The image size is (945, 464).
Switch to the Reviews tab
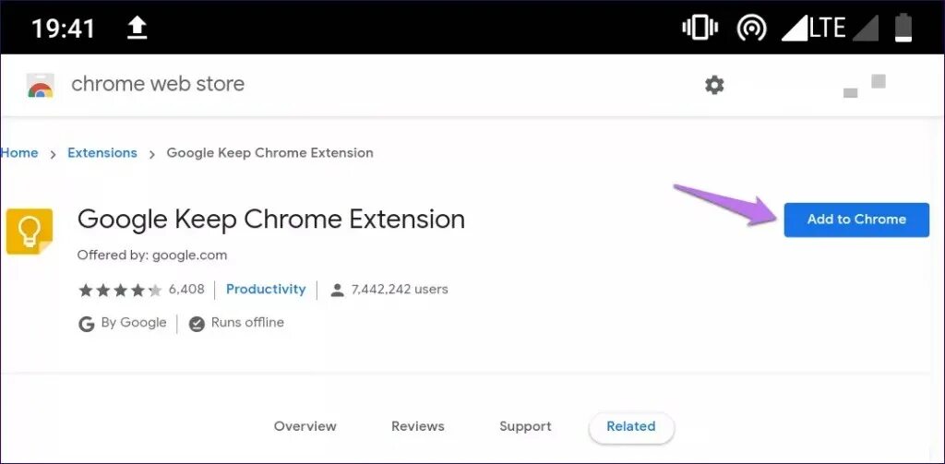click(418, 426)
